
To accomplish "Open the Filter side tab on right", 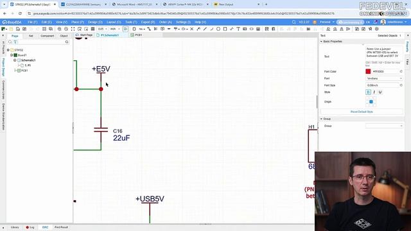I will (x=407, y=62).
